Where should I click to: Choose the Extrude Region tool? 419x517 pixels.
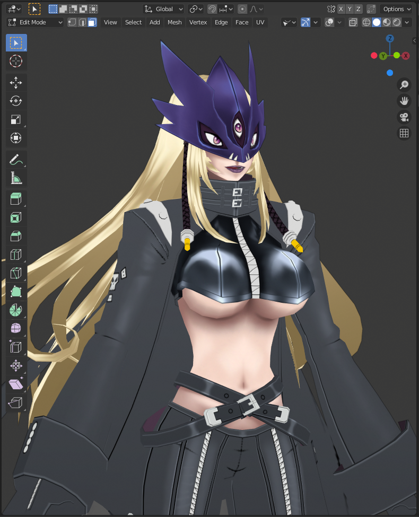coord(16,199)
